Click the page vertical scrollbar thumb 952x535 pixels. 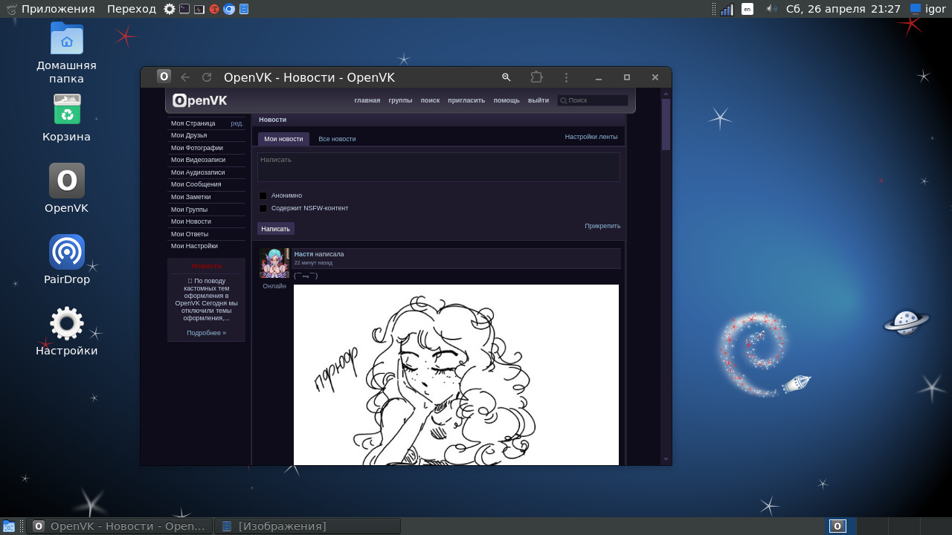coord(666,124)
